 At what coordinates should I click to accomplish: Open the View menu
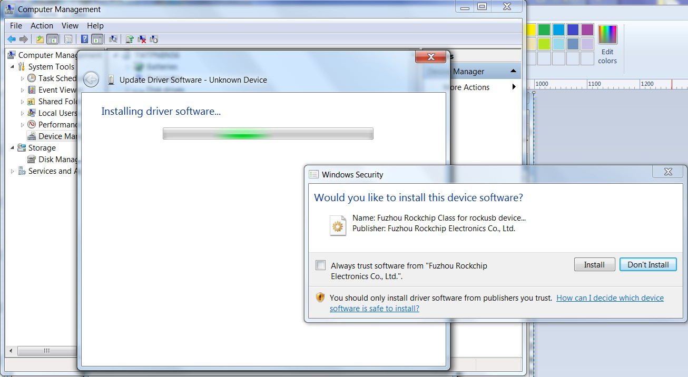(x=70, y=25)
